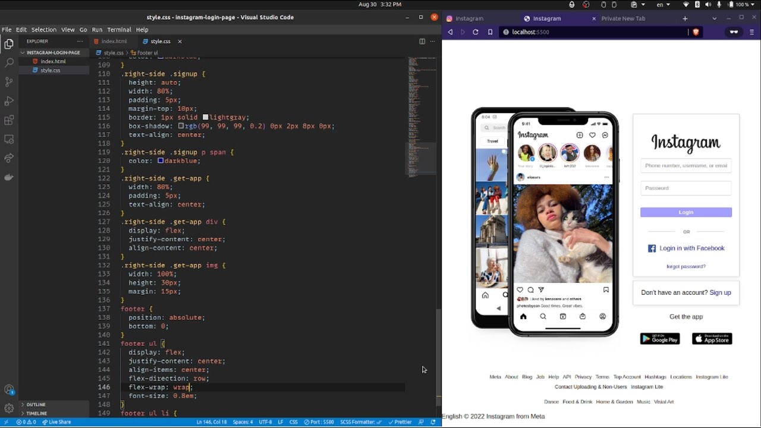Open Explorer panel more actions ellipsis
The height and width of the screenshot is (428, 761).
(x=80, y=41)
